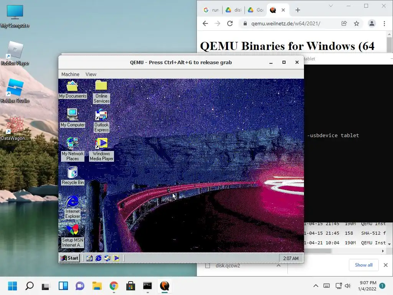Click the guest clock showing 2:07 AM
This screenshot has height=295, width=393.
[291, 258]
